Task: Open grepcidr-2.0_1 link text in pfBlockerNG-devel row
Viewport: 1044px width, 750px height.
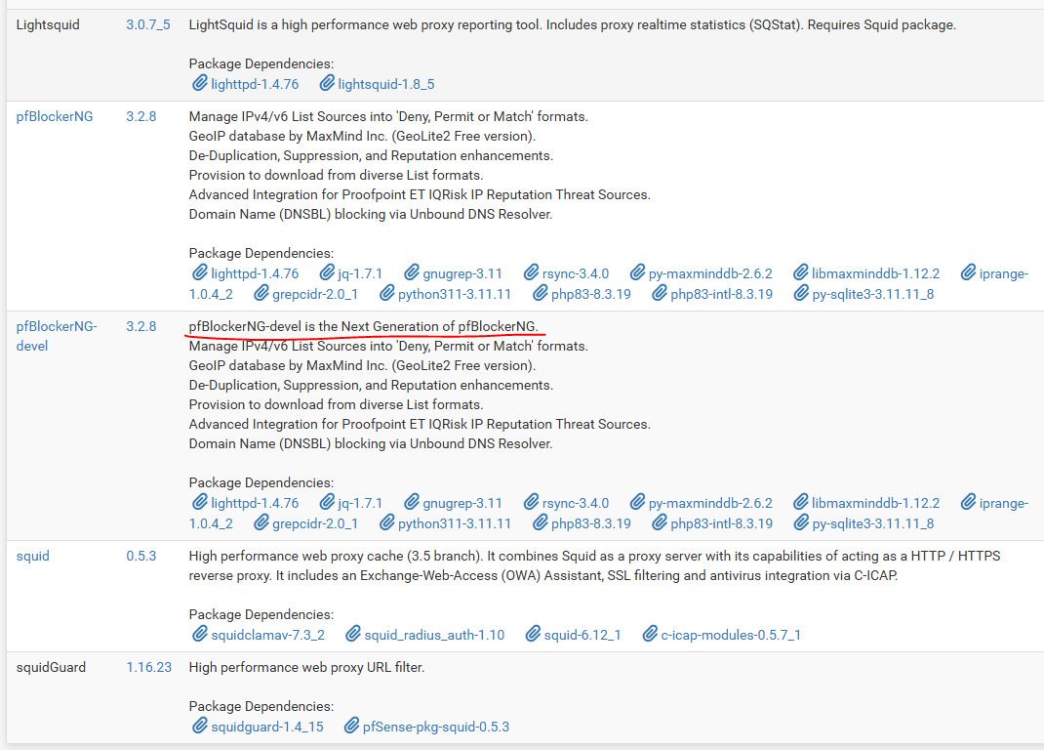Action: [x=315, y=524]
